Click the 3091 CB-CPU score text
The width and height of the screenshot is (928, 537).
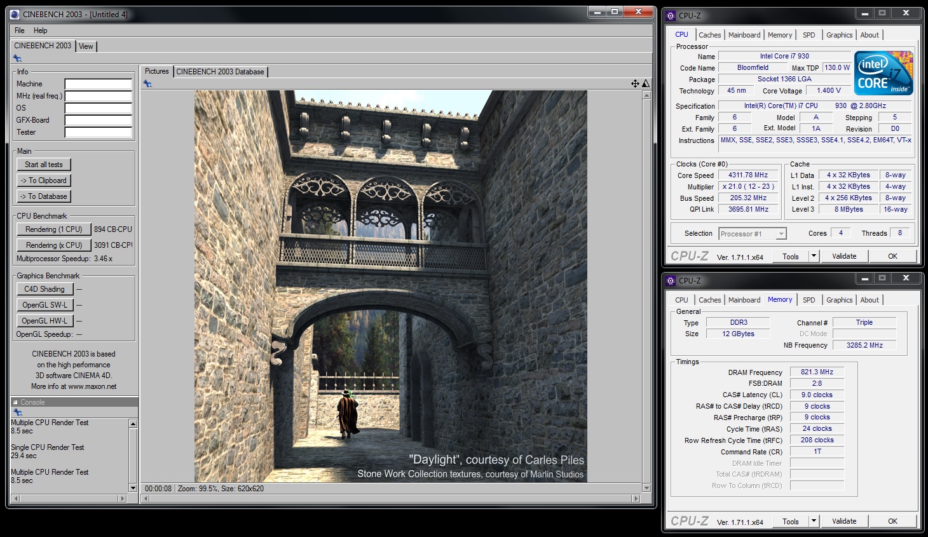pyautogui.click(x=113, y=245)
